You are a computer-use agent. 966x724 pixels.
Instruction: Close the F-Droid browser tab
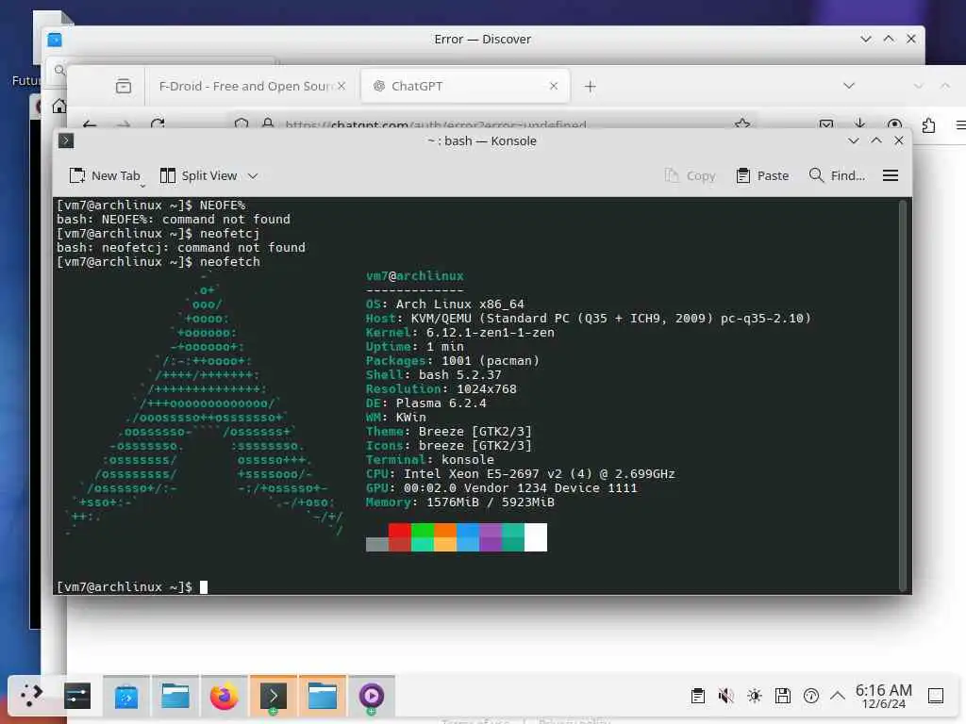click(x=341, y=86)
